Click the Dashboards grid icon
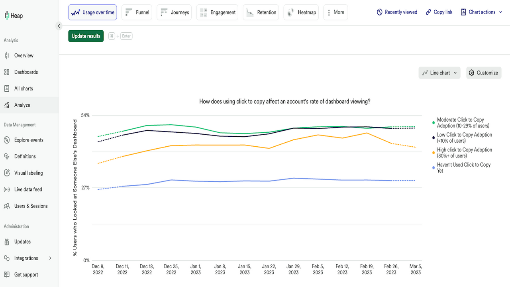This screenshot has height=287, width=510. [7, 72]
